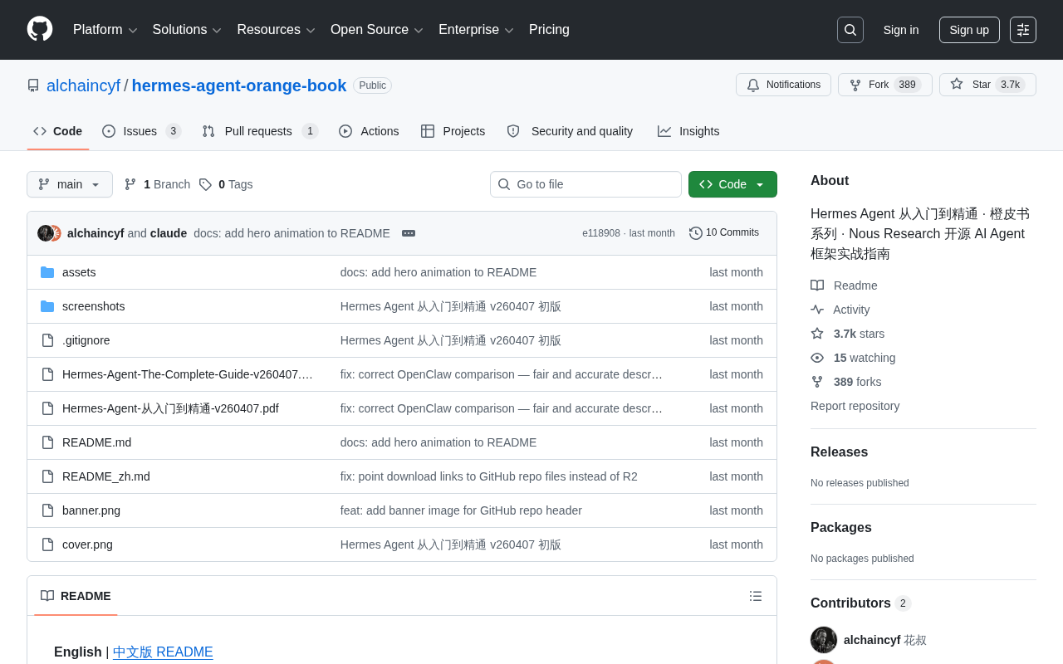This screenshot has height=664, width=1063.
Task: Click the Sign up button
Action: coord(969,30)
